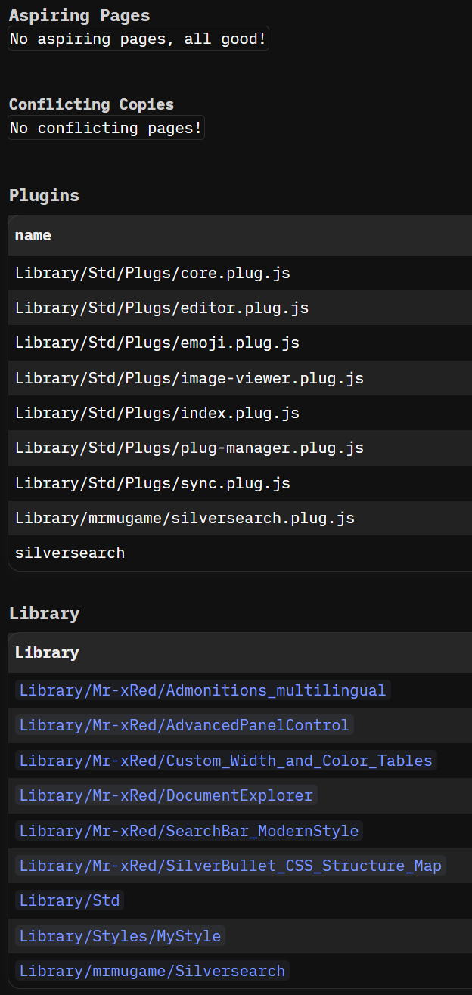Open the Library/Std link
472x995 pixels.
69,900
